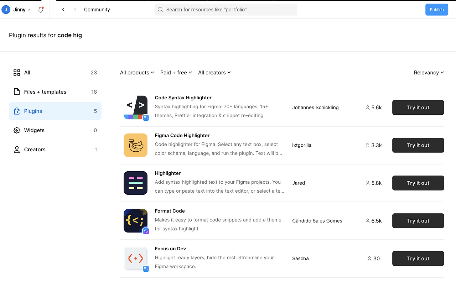Select the Plugins tab

[x=55, y=111]
